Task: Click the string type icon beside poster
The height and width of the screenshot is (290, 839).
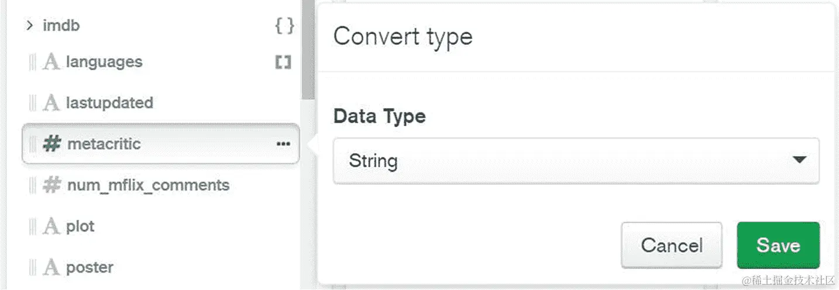Action: [x=51, y=268]
